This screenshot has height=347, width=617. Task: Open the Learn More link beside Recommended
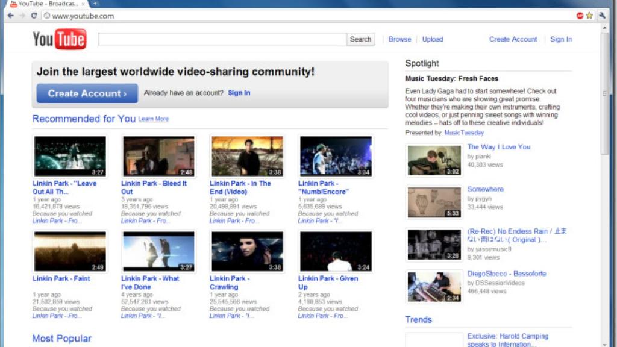tap(154, 119)
